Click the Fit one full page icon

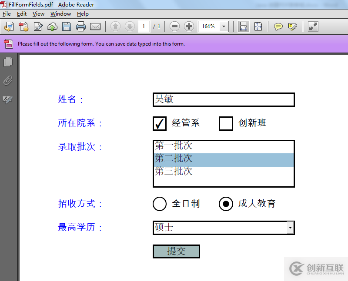[x=258, y=26]
